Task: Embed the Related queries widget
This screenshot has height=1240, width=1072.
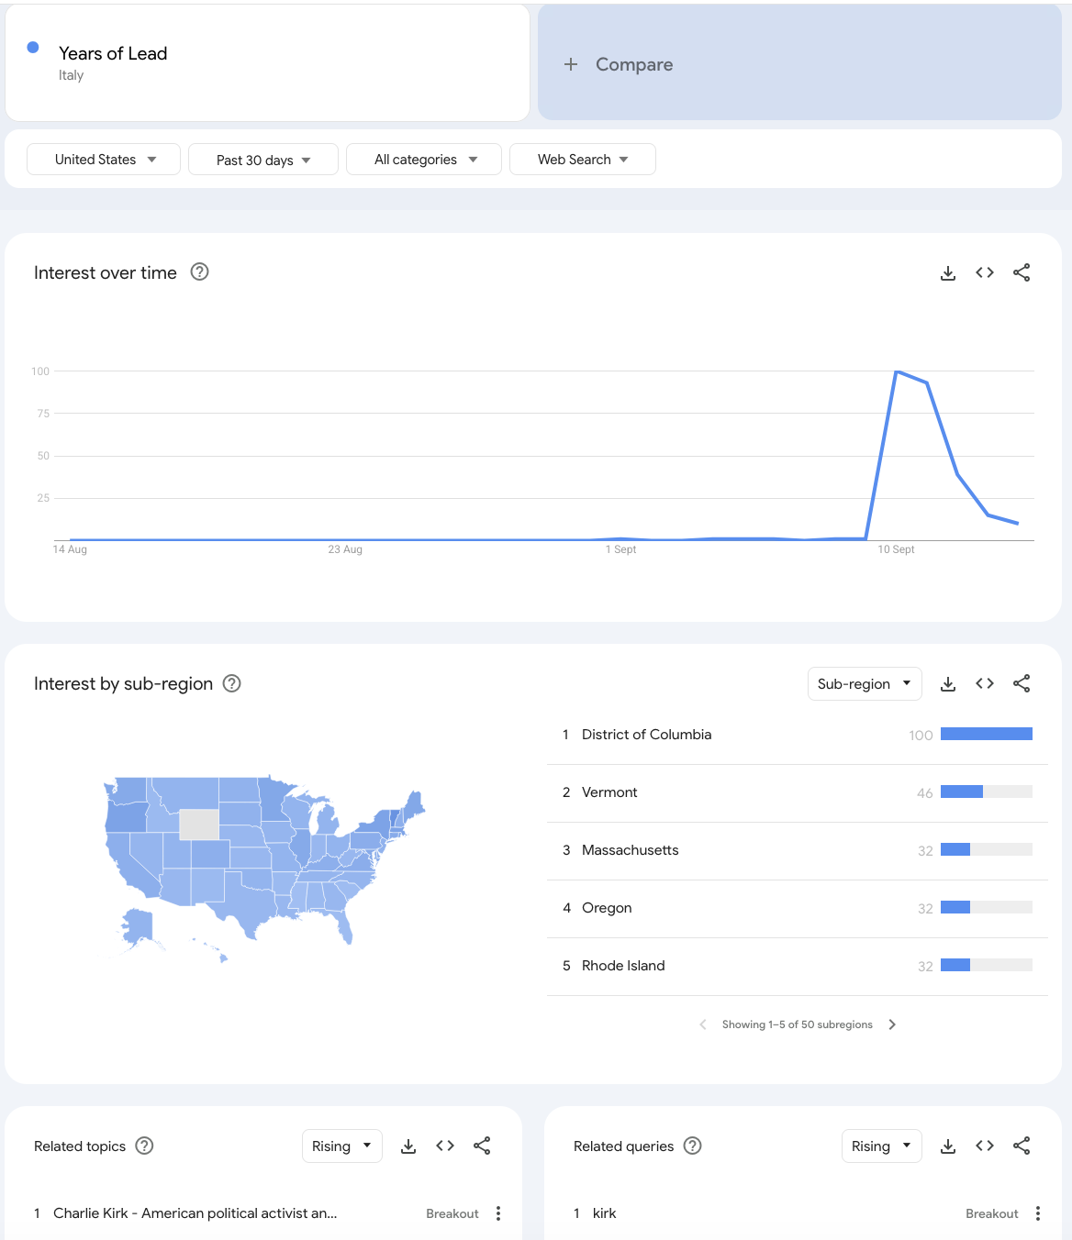Action: [x=985, y=1146]
